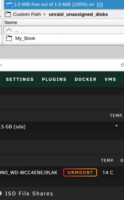
Task: Select the Custom Path breadcrumb
Action: point(27,14)
